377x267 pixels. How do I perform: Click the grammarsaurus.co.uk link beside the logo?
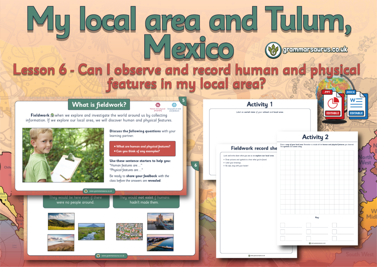click(314, 49)
